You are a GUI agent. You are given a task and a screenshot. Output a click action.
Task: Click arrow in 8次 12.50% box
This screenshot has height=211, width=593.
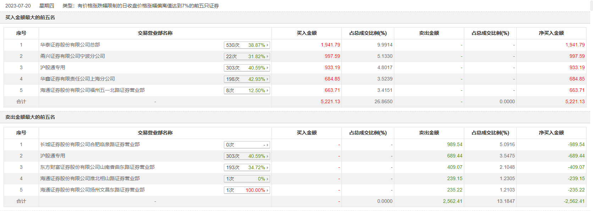268,90
